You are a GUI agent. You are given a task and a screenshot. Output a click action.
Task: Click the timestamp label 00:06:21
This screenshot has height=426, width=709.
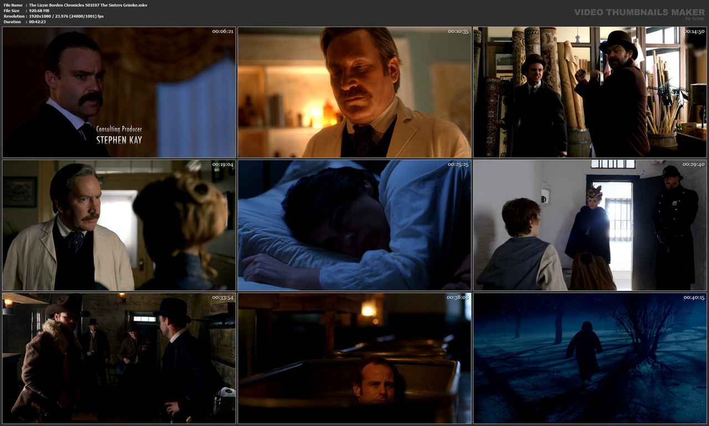click(222, 32)
